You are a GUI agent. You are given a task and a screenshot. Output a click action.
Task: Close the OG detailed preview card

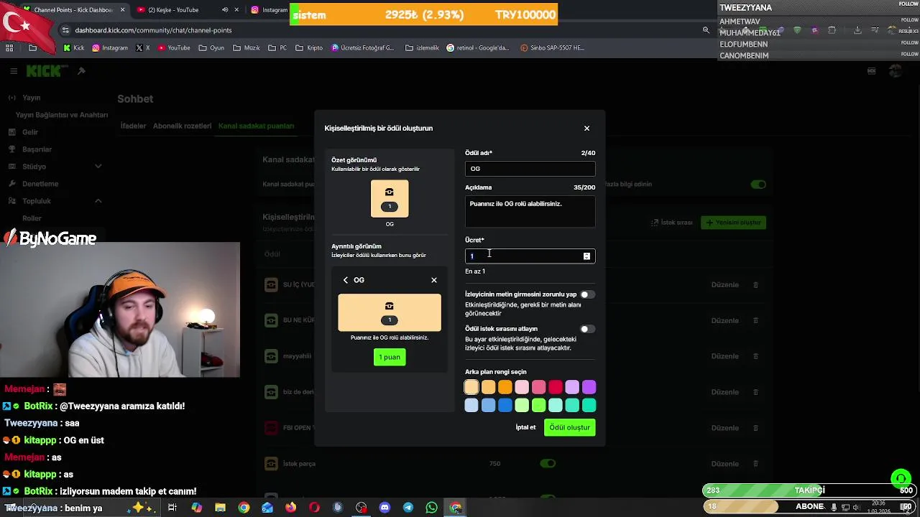pyautogui.click(x=434, y=280)
